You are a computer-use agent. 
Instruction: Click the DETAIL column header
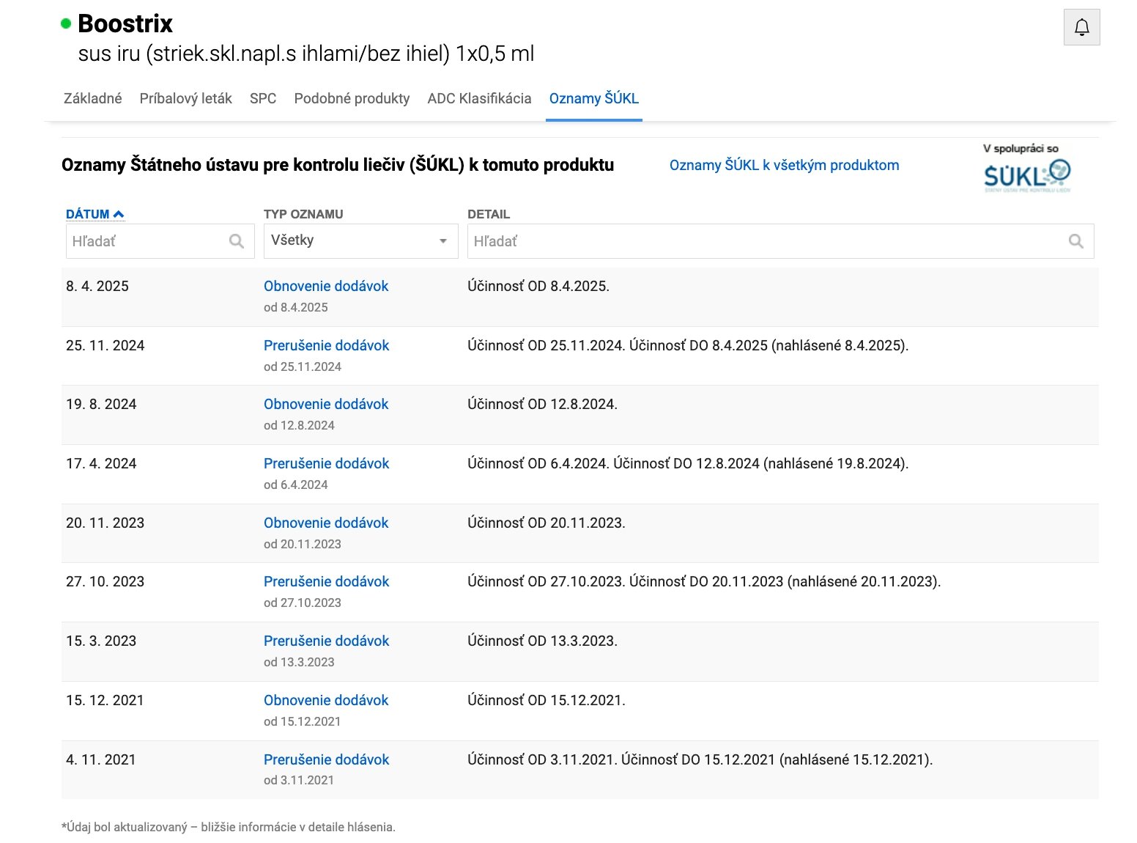(489, 214)
